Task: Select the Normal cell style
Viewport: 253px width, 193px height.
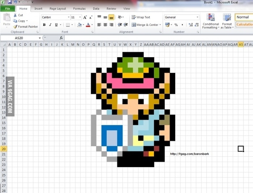Action: coord(244,17)
